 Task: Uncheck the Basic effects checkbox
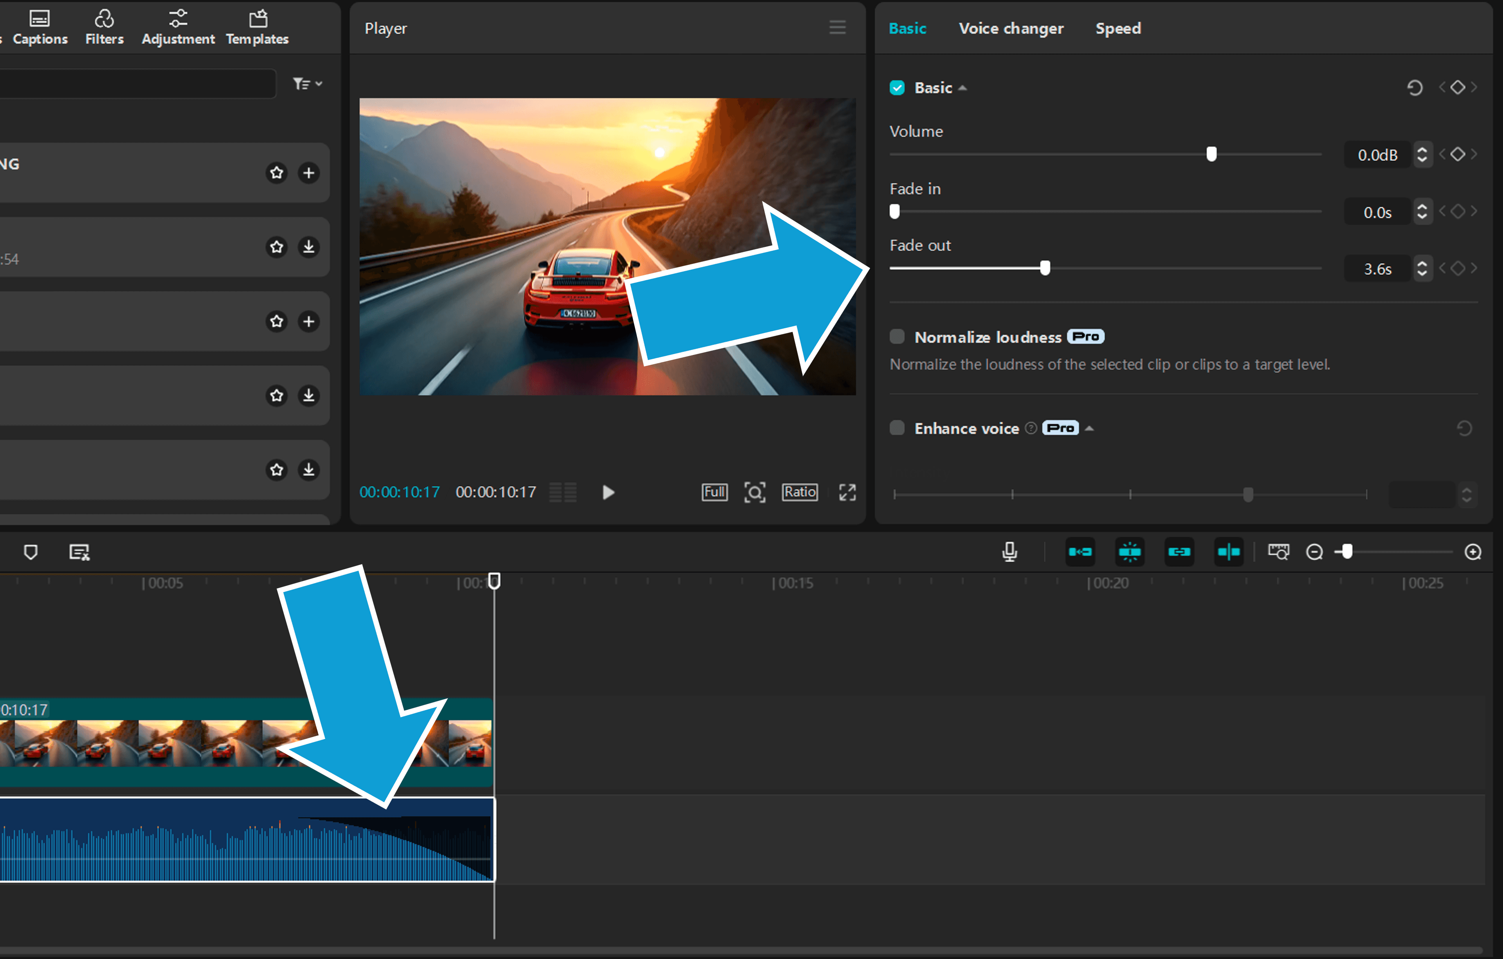897,87
